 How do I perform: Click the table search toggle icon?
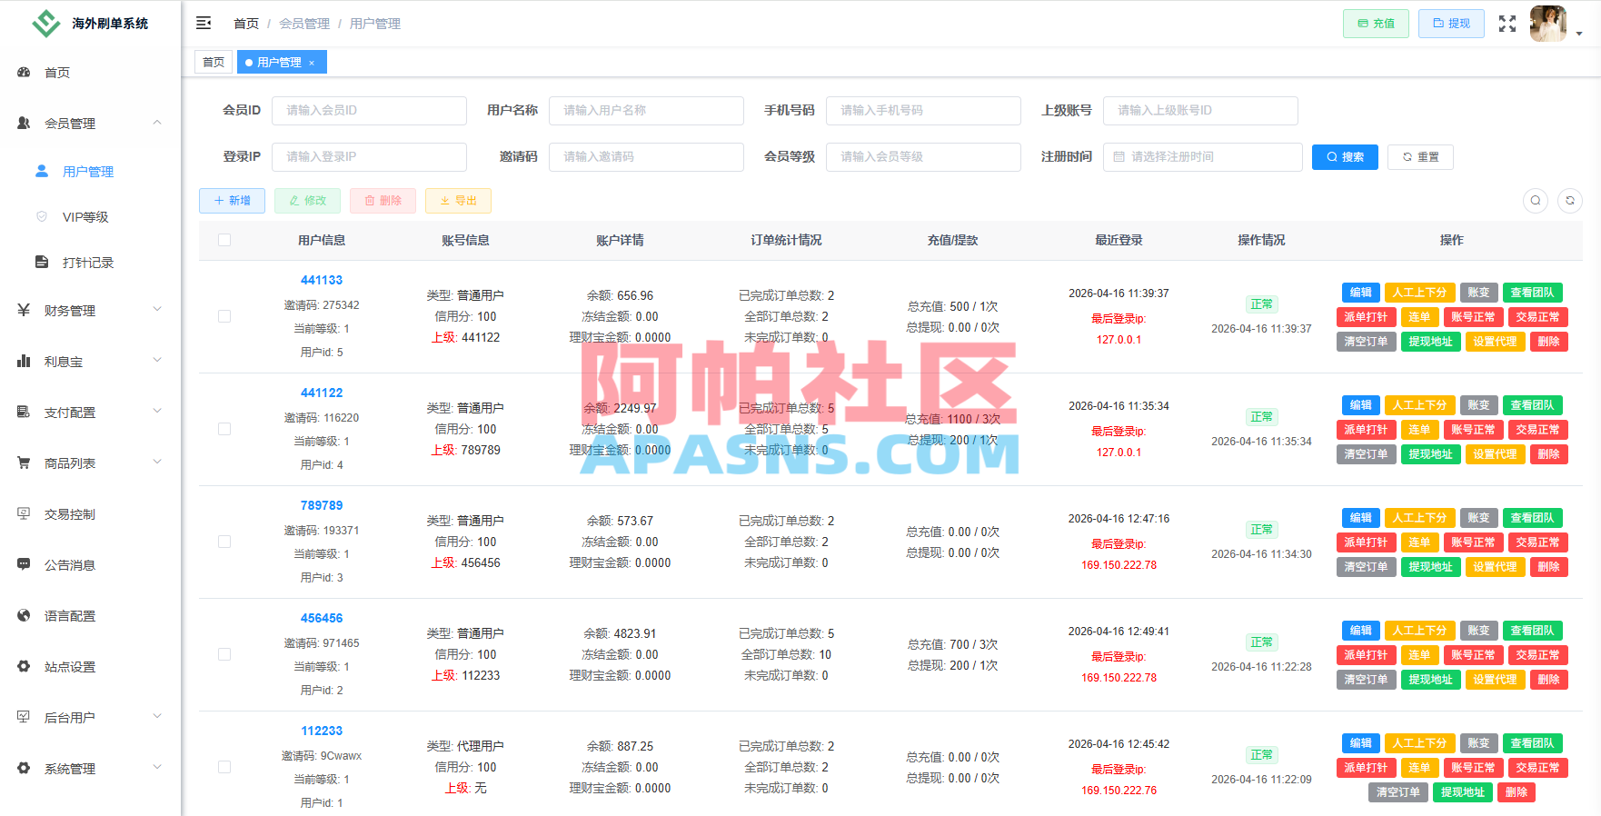click(1536, 201)
